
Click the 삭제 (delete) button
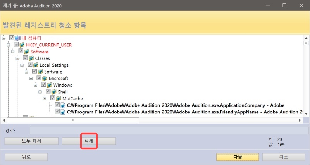89,141
